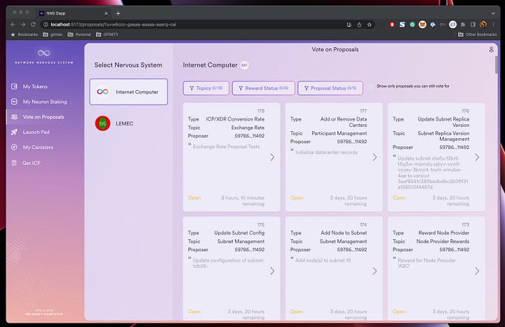
Task: Open proposal 173 via its chevron arrow
Action: point(478,271)
